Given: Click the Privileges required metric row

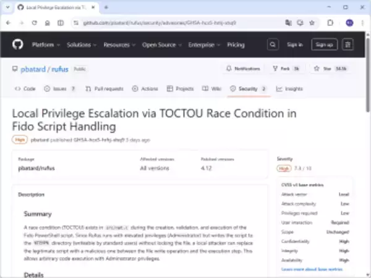Looking at the screenshot, I should point(315,213).
